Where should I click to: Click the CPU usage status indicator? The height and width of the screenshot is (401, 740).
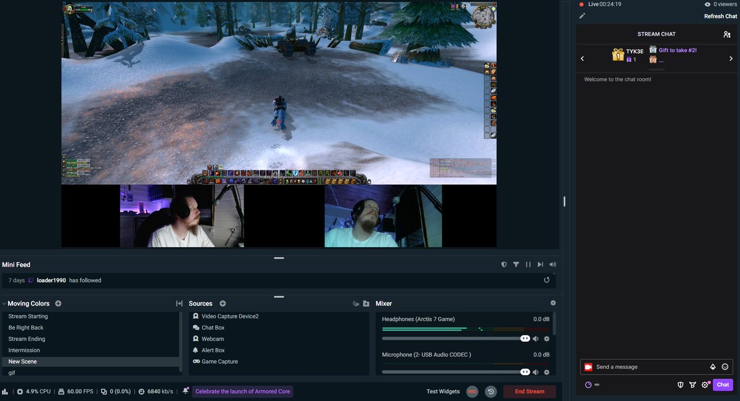point(34,391)
